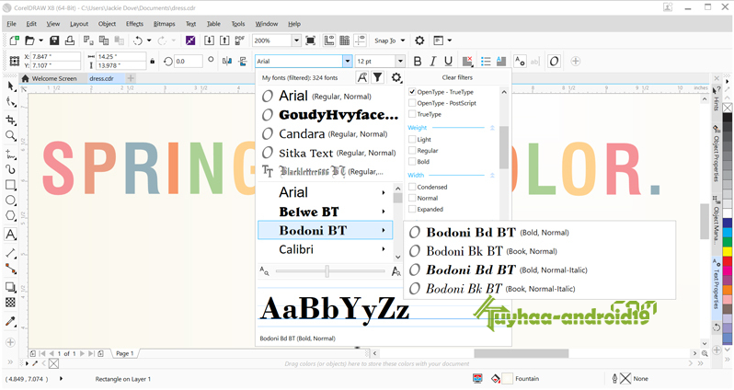This screenshot has height=390, width=734.
Task: Open the font name dropdown arrow
Action: (x=348, y=62)
